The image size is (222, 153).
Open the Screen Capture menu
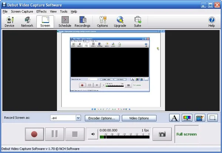22,11
